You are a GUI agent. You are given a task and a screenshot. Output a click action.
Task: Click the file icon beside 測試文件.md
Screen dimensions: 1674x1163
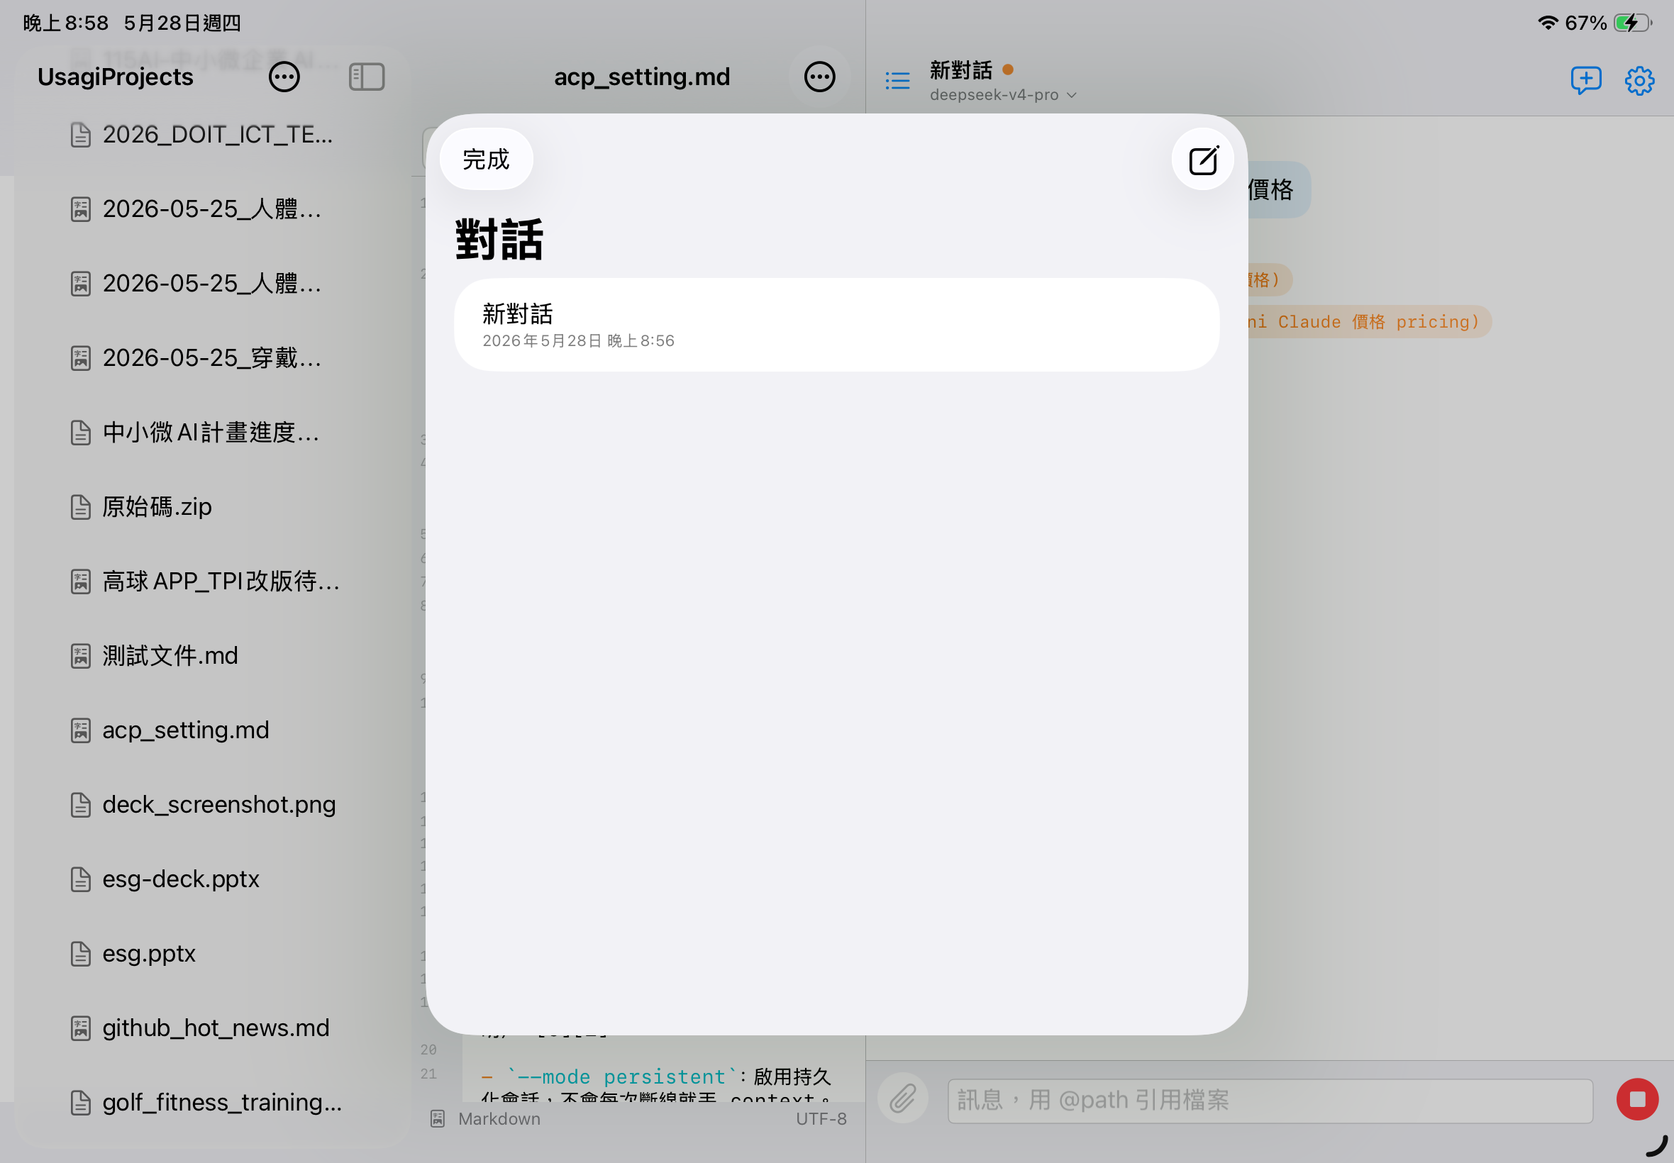click(80, 656)
